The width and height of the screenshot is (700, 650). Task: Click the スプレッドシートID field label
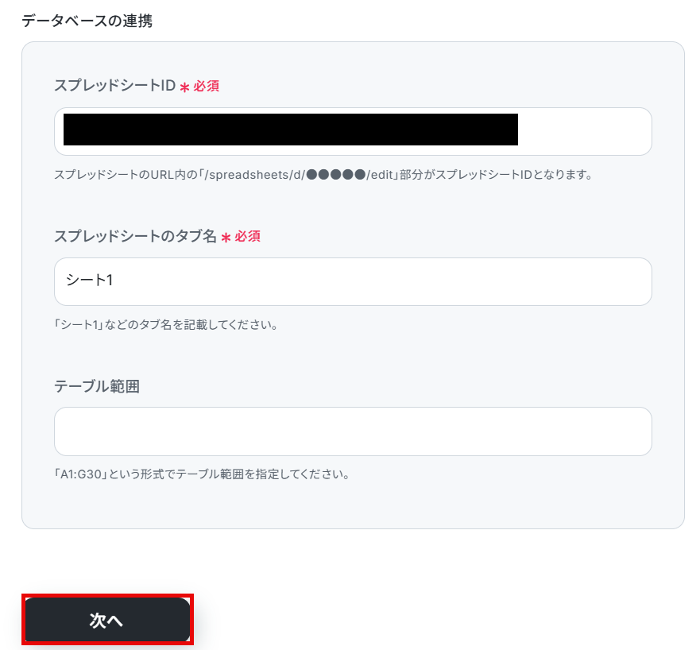click(x=114, y=85)
